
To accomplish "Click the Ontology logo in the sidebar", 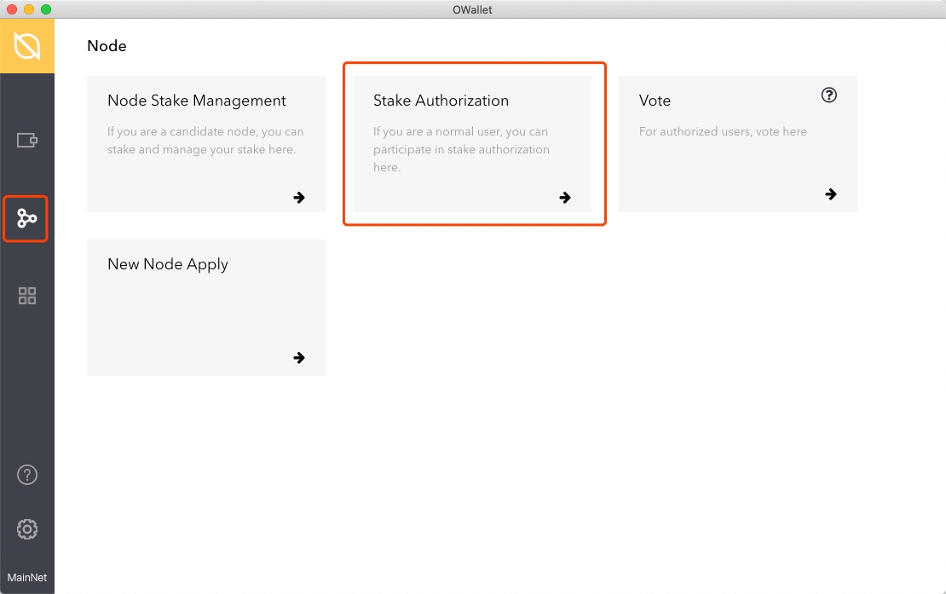I will click(27, 46).
